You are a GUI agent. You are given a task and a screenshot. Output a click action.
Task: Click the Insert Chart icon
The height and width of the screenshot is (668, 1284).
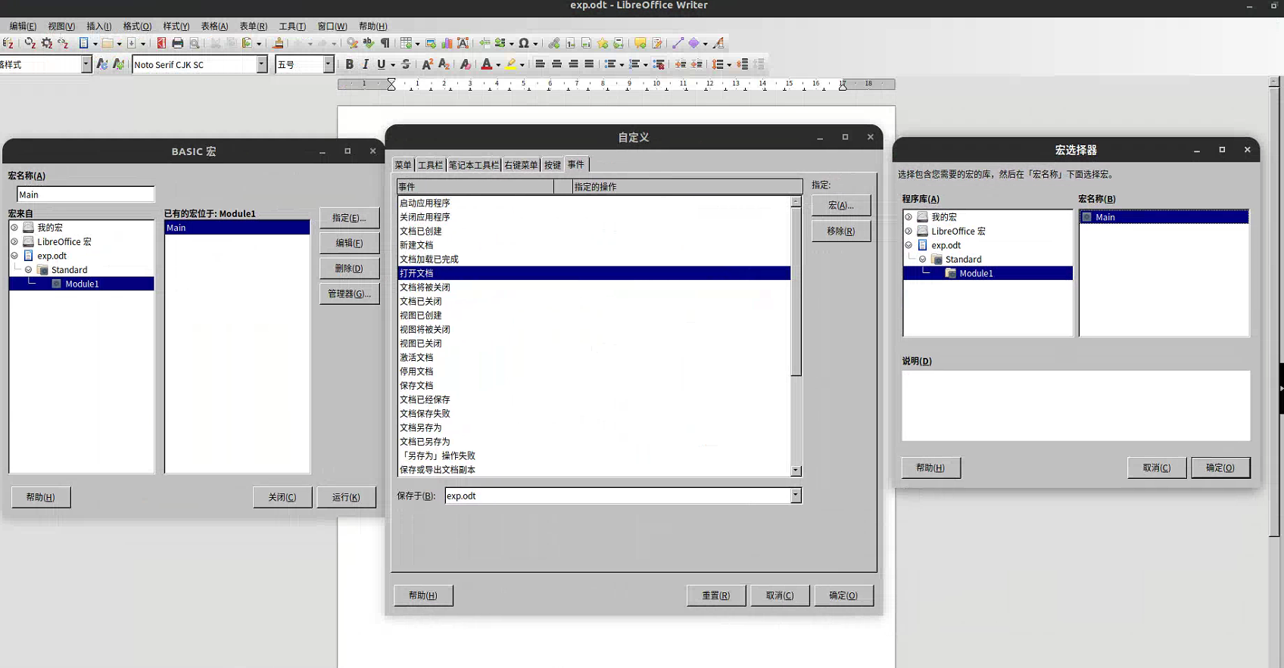click(x=447, y=43)
